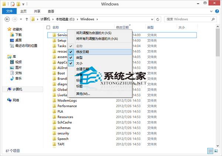Click the Forward navigation arrow
Image resolution: width=222 pixels, height=156 pixels.
click(14, 19)
